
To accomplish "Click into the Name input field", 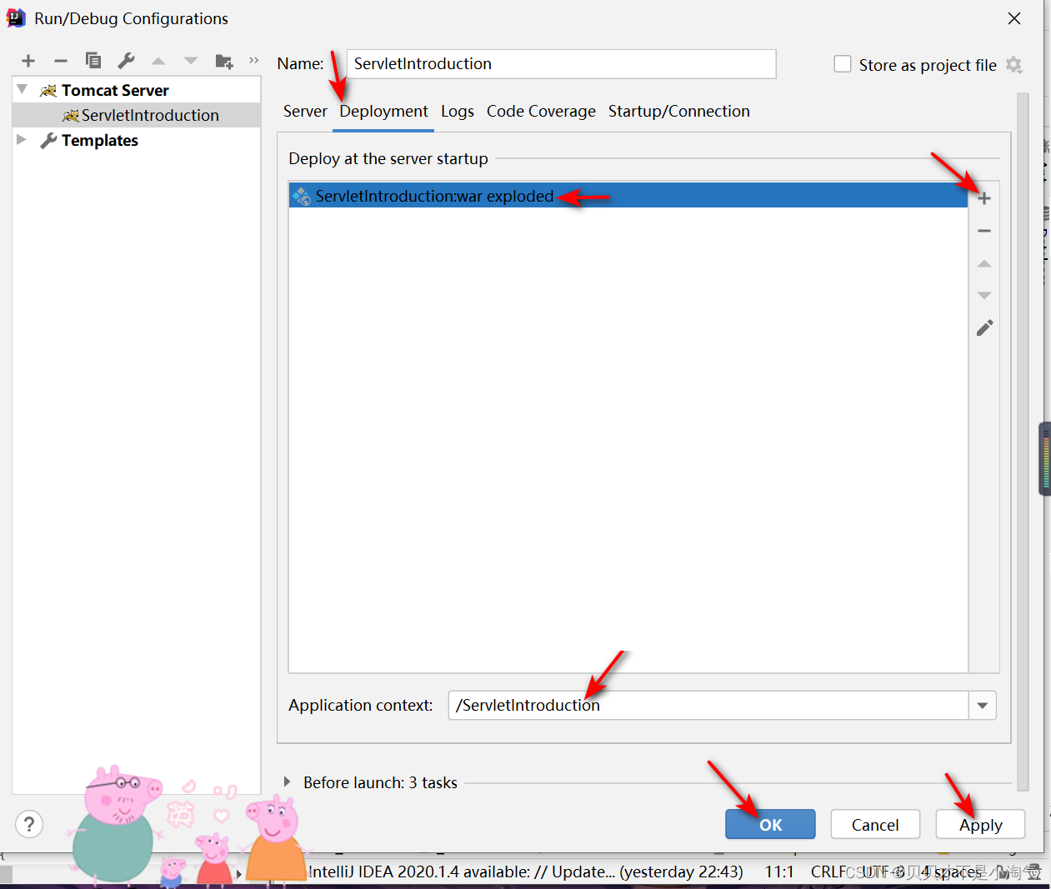I will pyautogui.click(x=561, y=63).
